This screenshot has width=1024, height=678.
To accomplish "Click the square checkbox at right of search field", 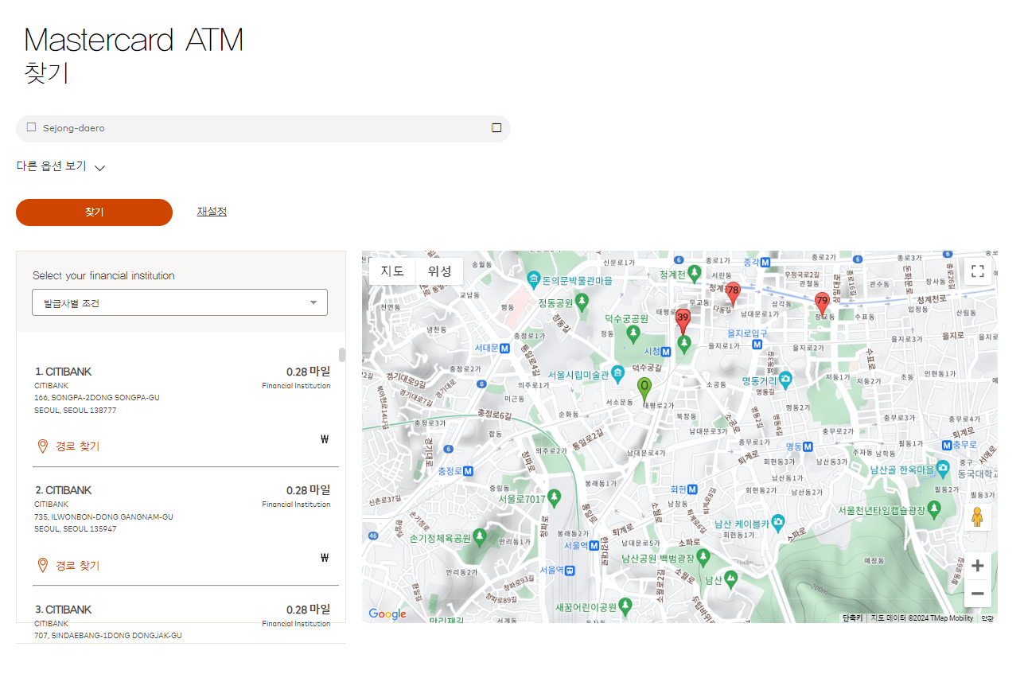I will 496,127.
